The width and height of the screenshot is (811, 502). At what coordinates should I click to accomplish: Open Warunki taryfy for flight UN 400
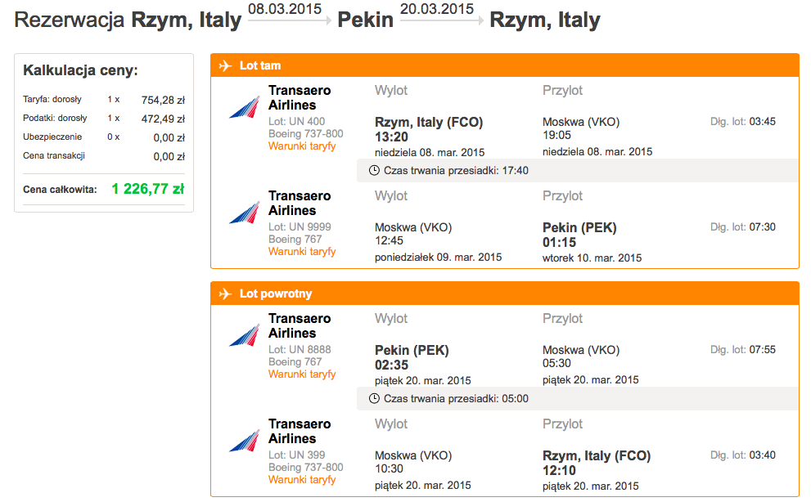click(302, 146)
